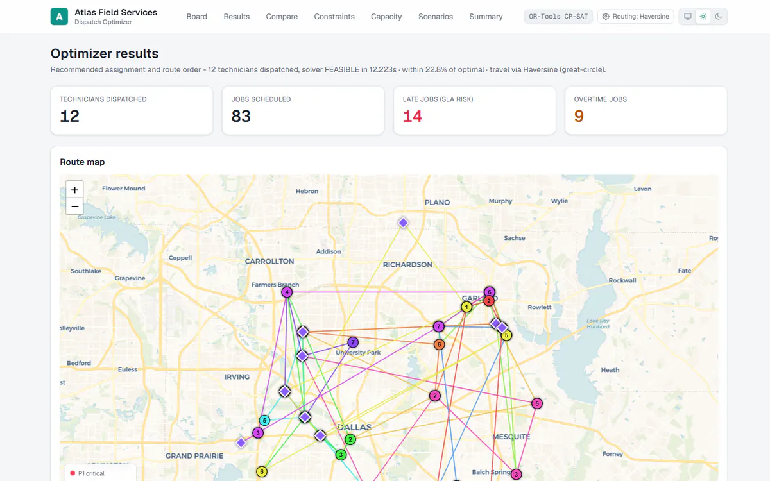
Task: Click the "CARROLLTON" map label
Action: (x=269, y=262)
